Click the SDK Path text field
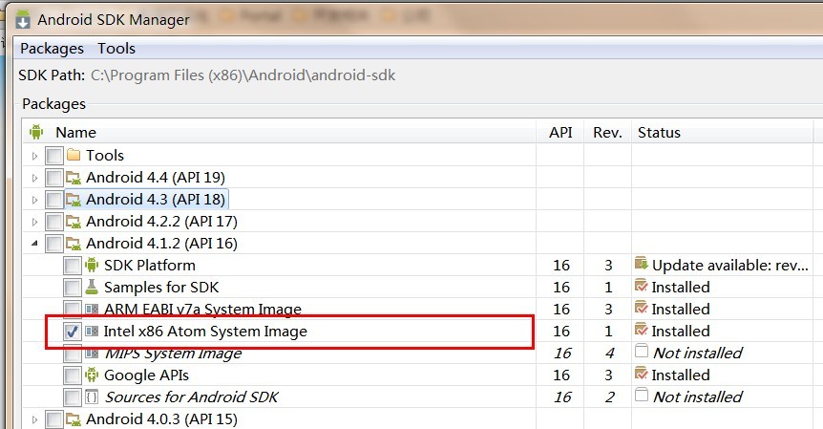Viewport: 823px width, 429px height. pos(243,75)
